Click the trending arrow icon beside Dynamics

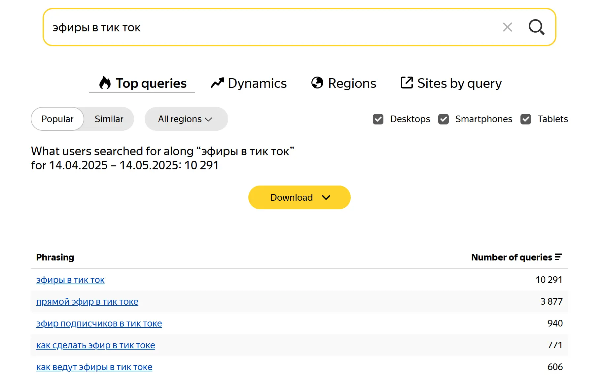[x=217, y=83]
